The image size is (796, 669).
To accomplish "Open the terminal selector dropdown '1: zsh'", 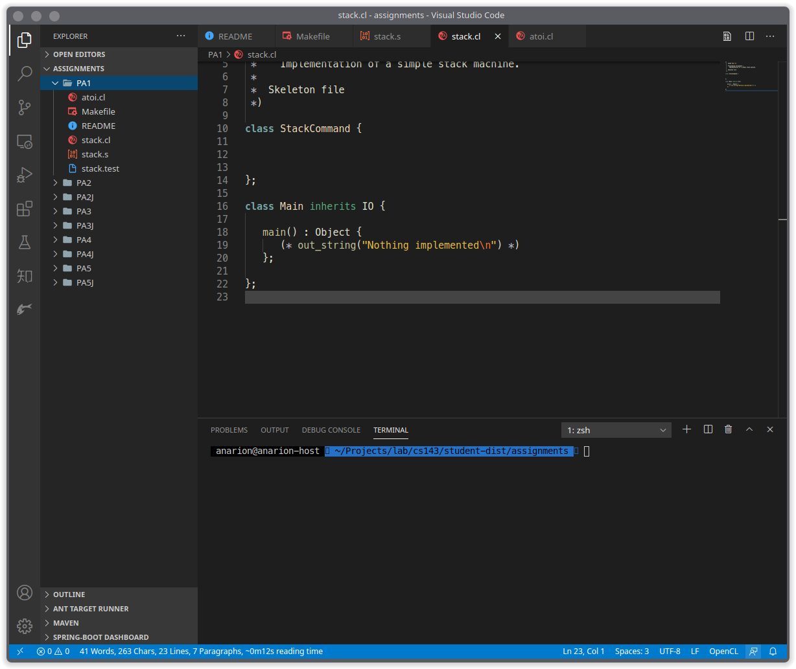I will pos(616,430).
